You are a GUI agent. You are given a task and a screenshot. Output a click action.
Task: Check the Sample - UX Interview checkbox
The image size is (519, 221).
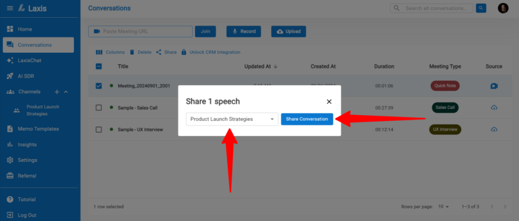click(99, 129)
